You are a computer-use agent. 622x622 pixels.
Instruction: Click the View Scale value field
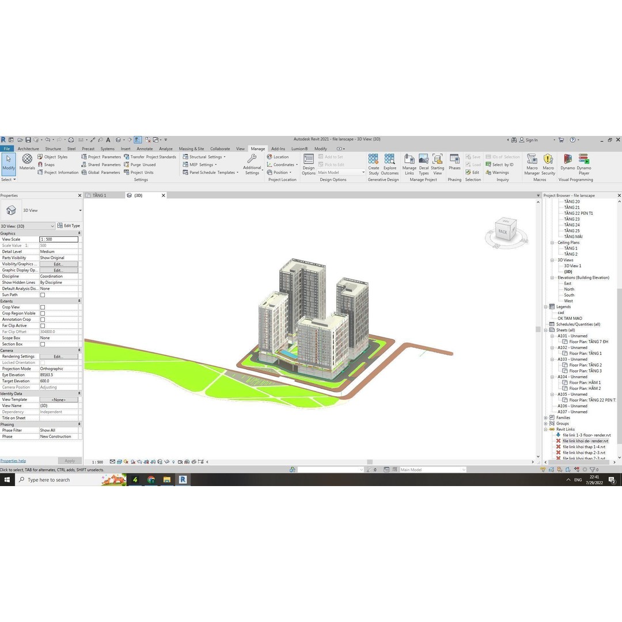pos(59,239)
